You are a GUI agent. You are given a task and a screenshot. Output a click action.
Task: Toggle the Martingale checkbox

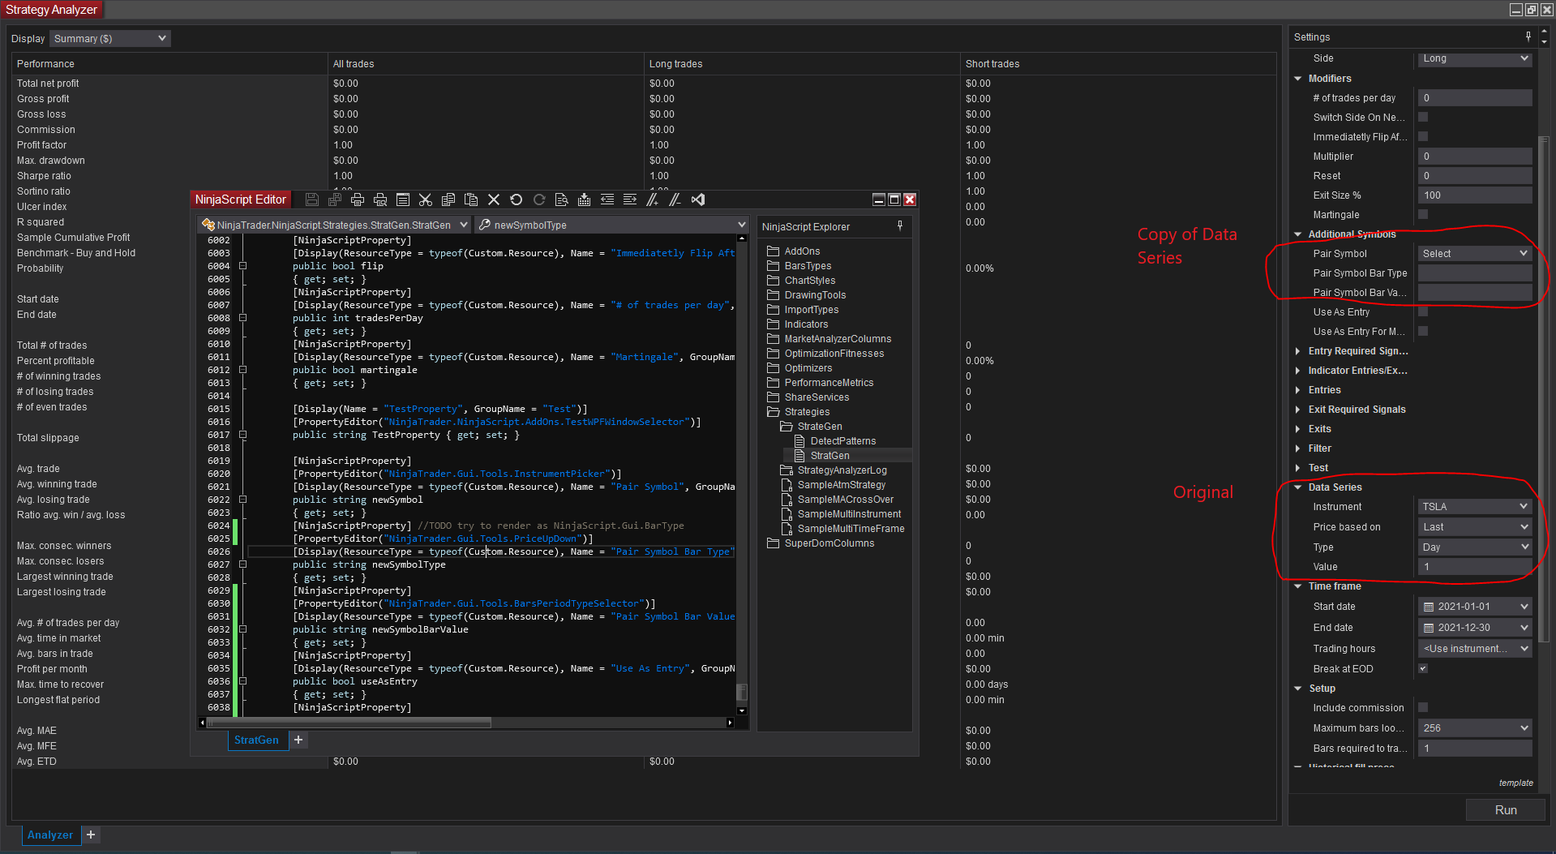point(1423,214)
